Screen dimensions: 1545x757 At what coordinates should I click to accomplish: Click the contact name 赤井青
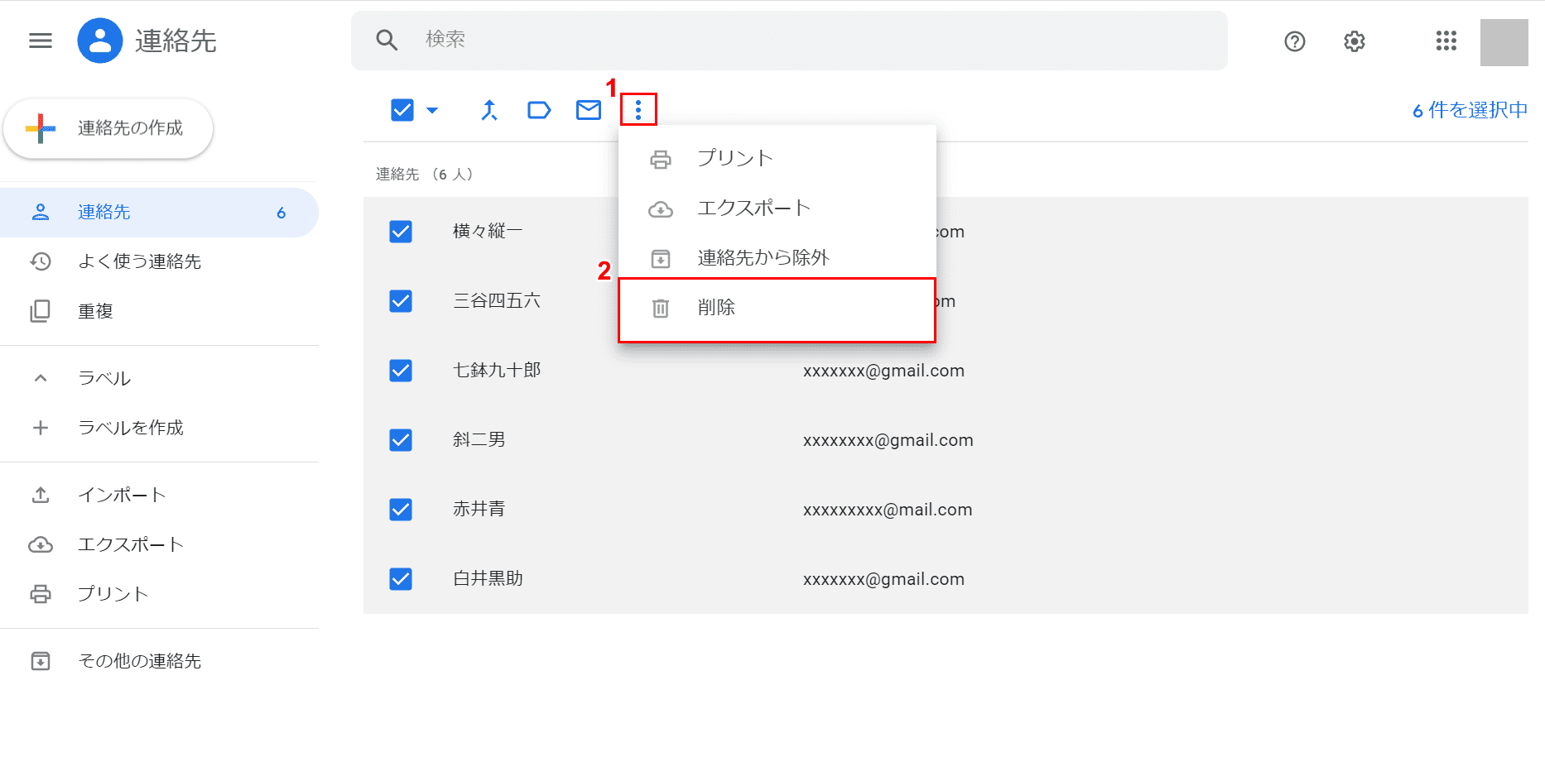(x=479, y=510)
